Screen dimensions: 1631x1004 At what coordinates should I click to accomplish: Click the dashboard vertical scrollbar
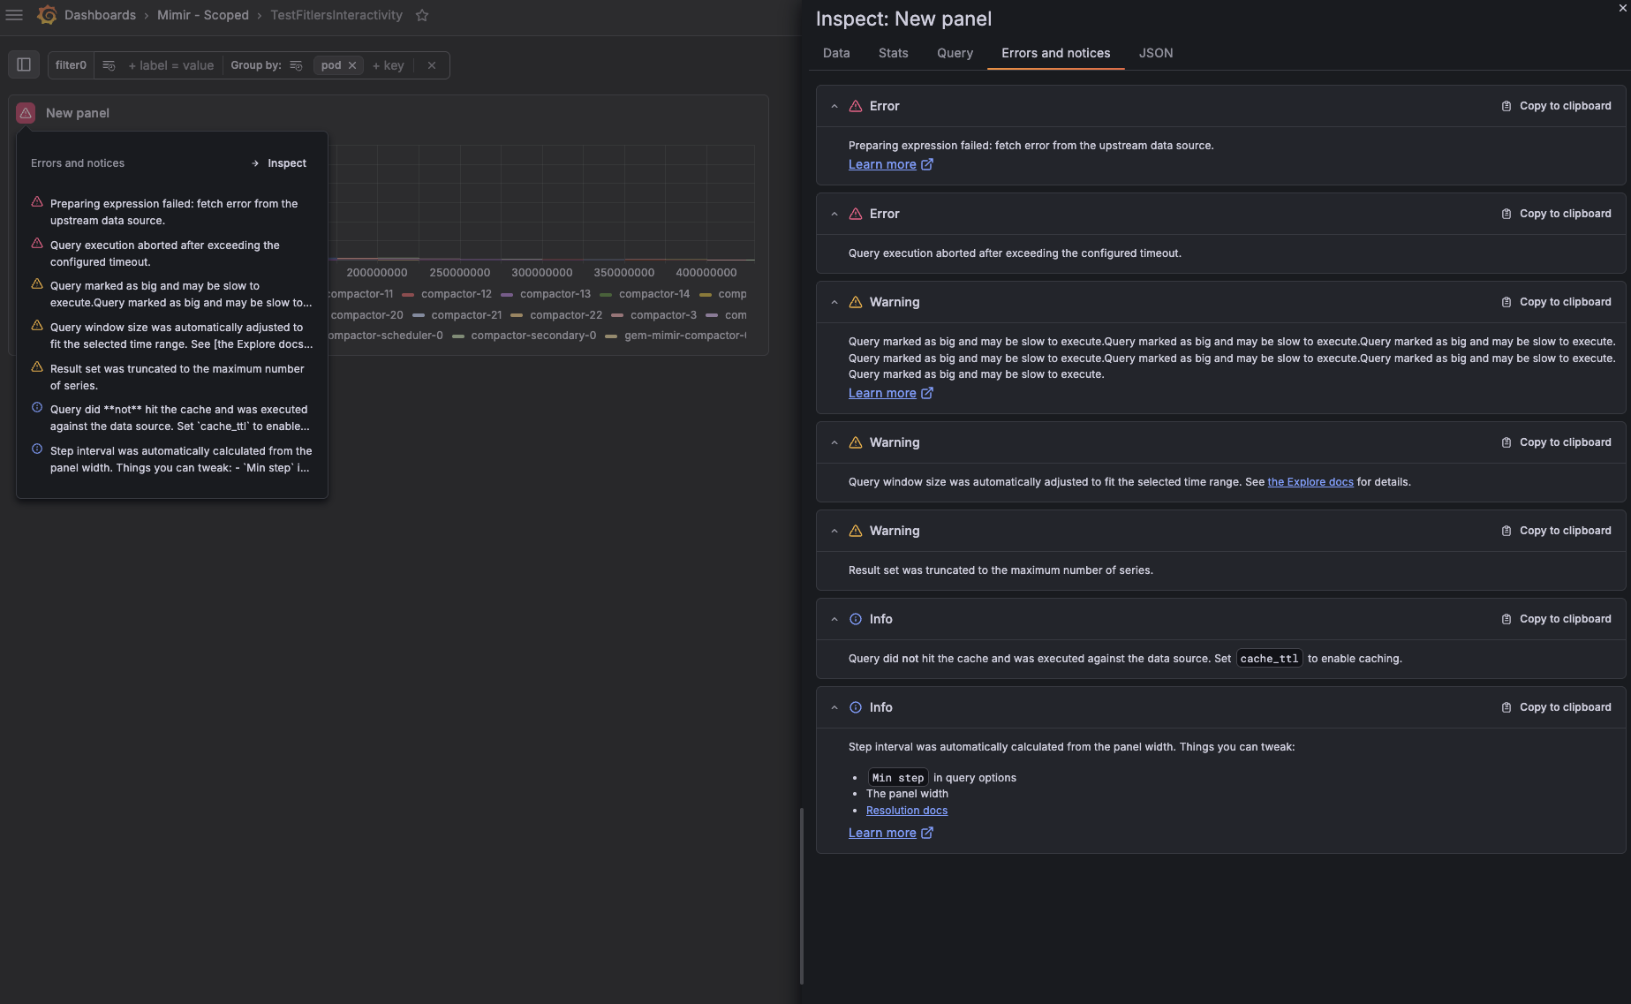point(802,895)
